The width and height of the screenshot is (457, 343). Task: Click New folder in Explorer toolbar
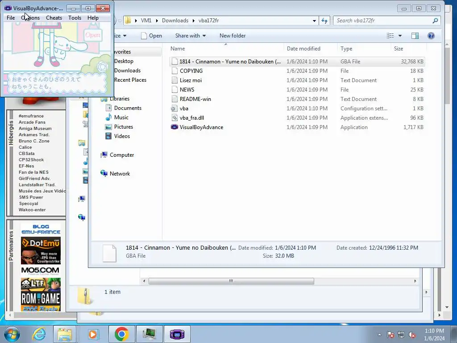tap(232, 36)
